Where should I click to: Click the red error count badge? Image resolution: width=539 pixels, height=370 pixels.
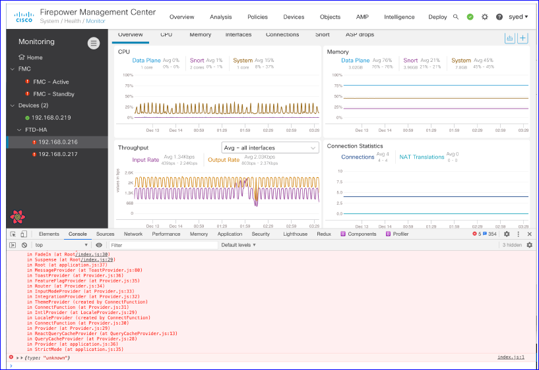coord(477,234)
